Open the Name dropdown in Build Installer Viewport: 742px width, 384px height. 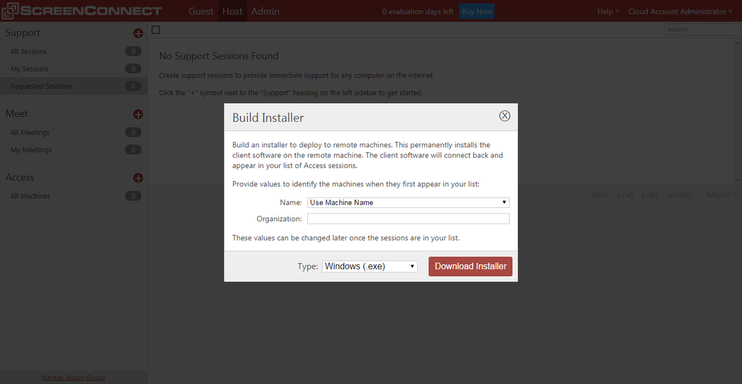[408, 202]
